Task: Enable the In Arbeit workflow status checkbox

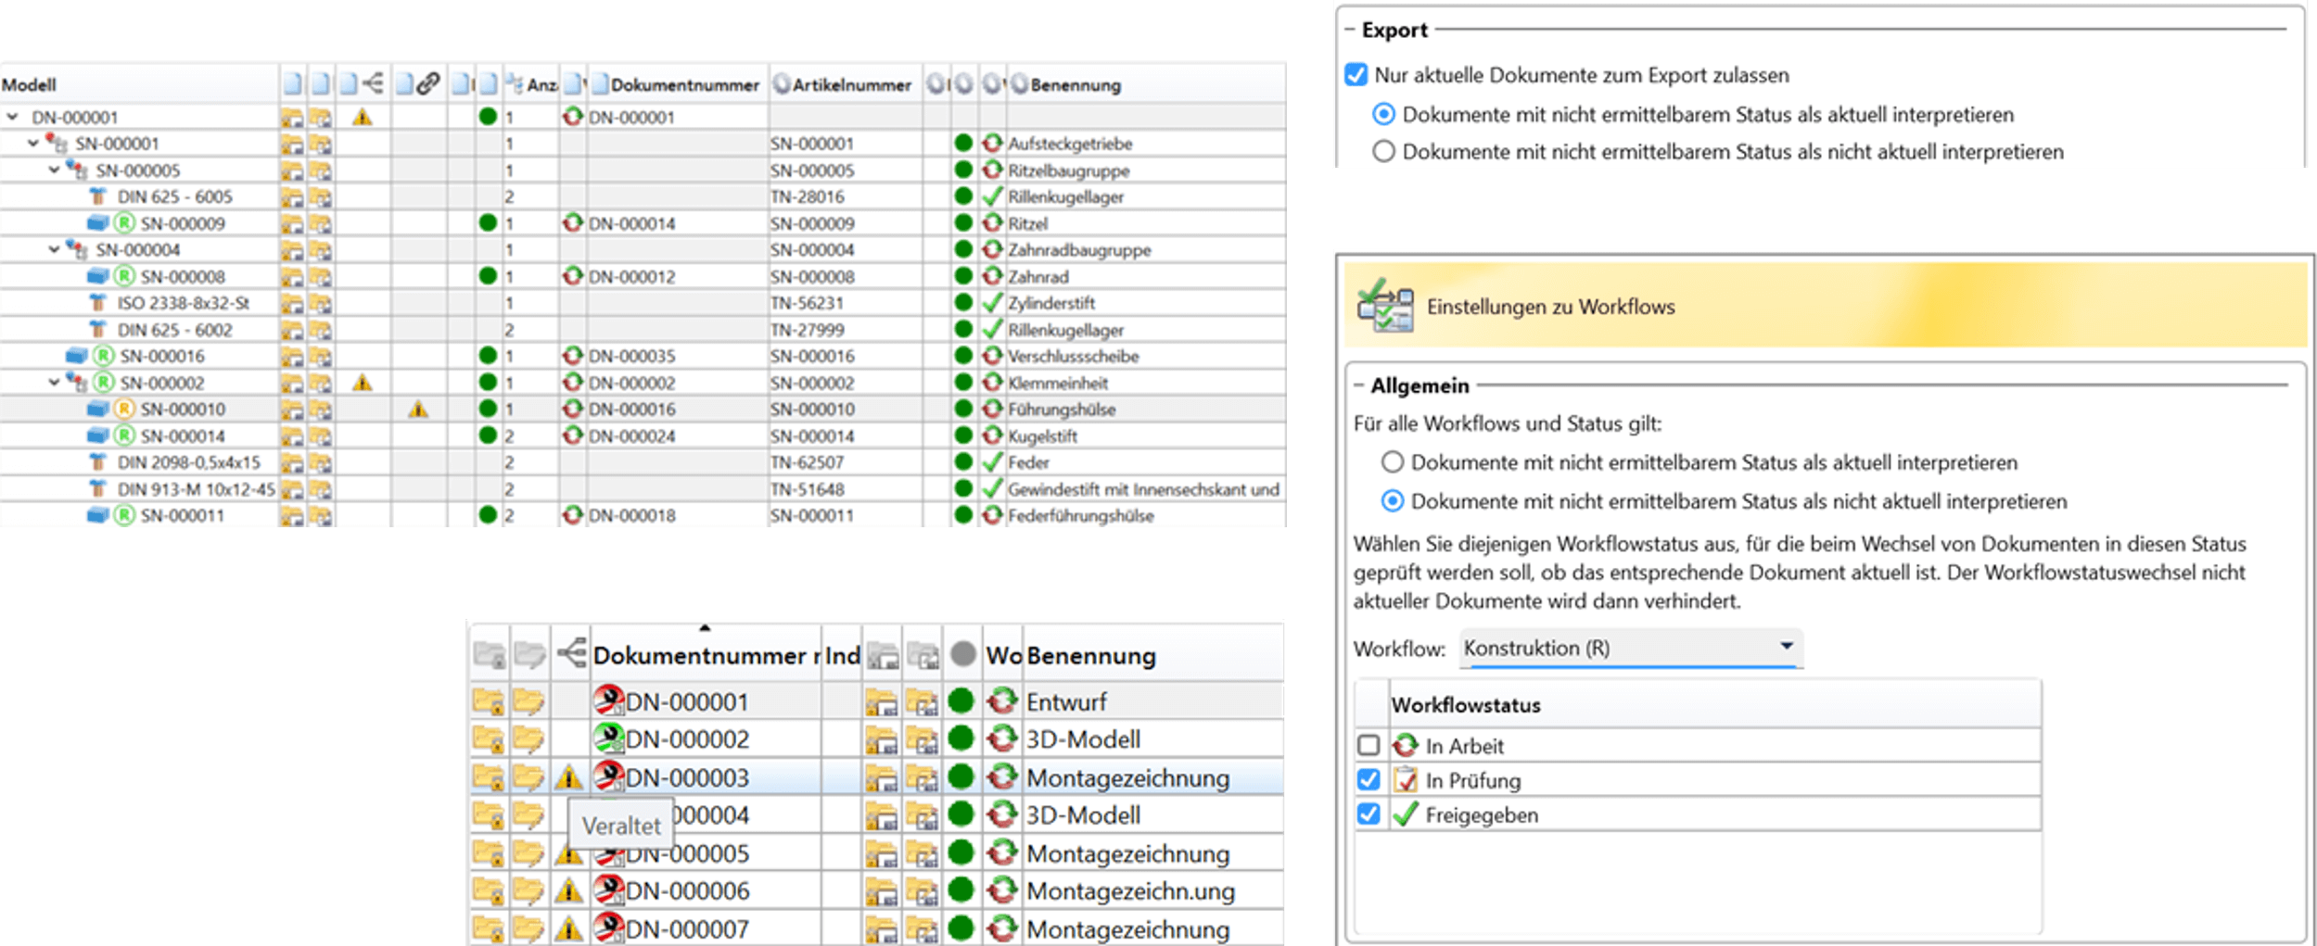Action: click(1369, 746)
